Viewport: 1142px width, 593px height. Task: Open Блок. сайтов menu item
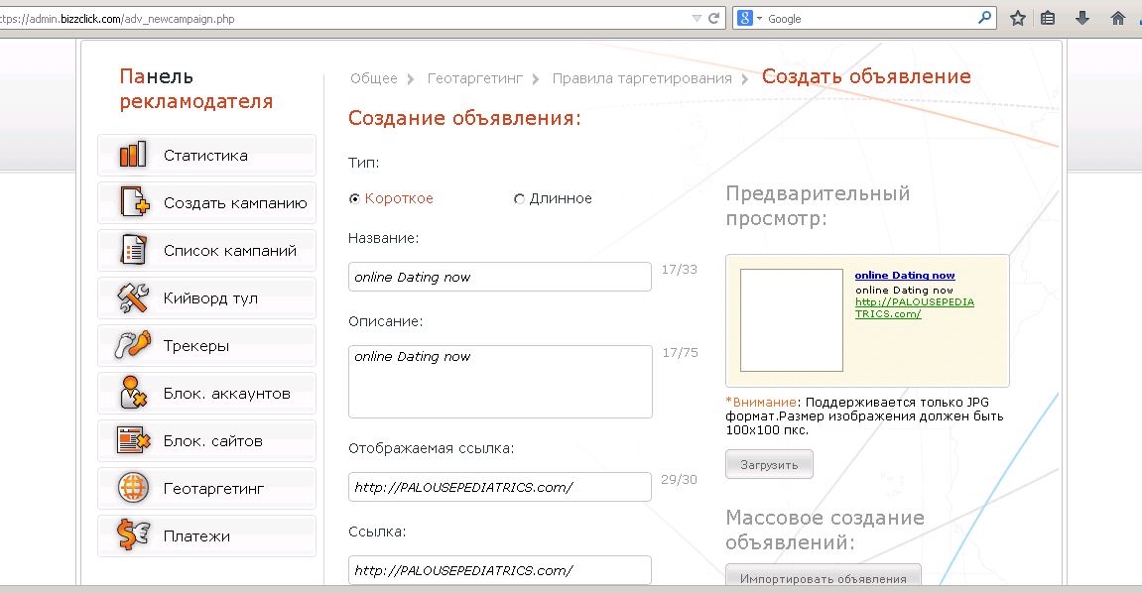click(x=206, y=441)
